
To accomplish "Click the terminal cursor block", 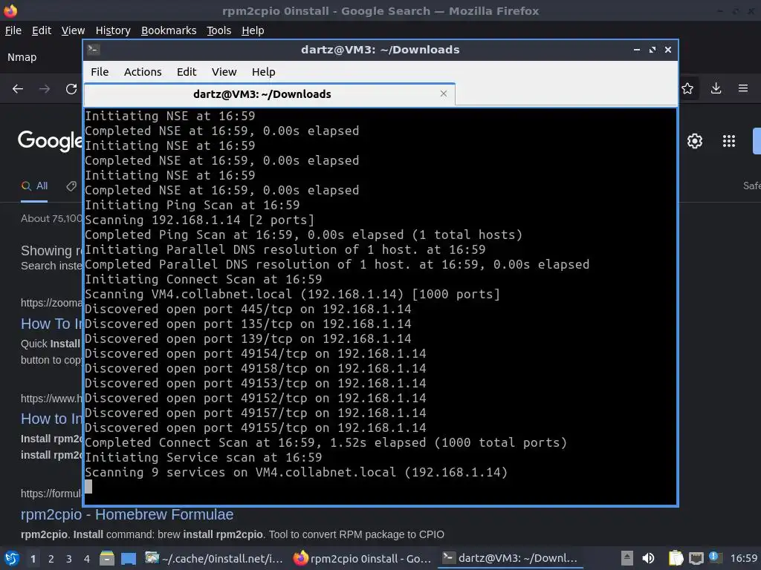I will click(x=88, y=487).
